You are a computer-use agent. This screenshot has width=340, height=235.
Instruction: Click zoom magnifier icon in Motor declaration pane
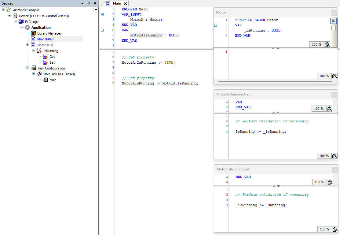tap(327, 45)
